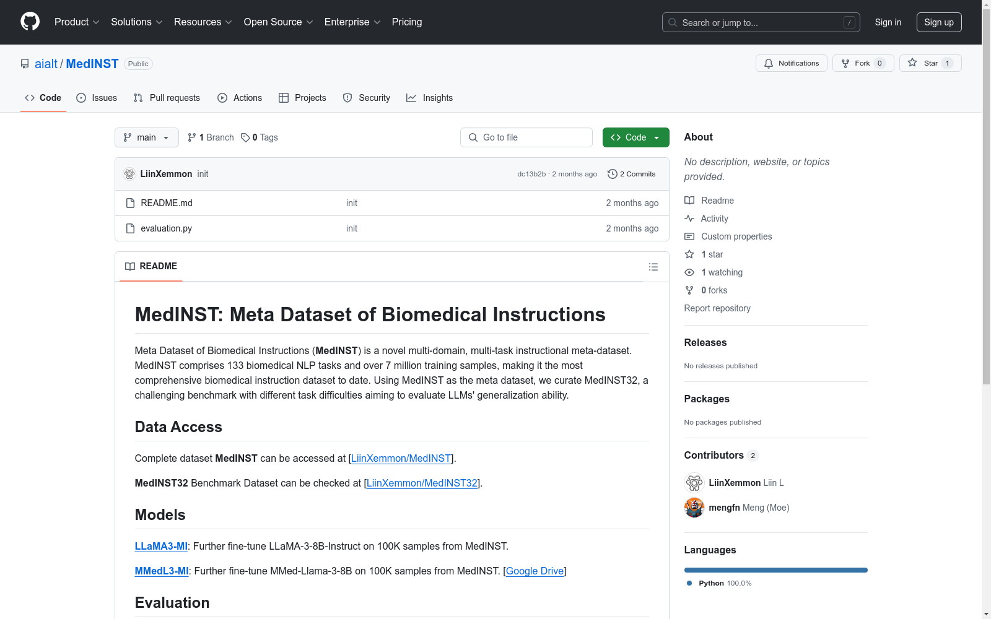Click the Search or jump to field
This screenshot has width=991, height=619.
761,22
